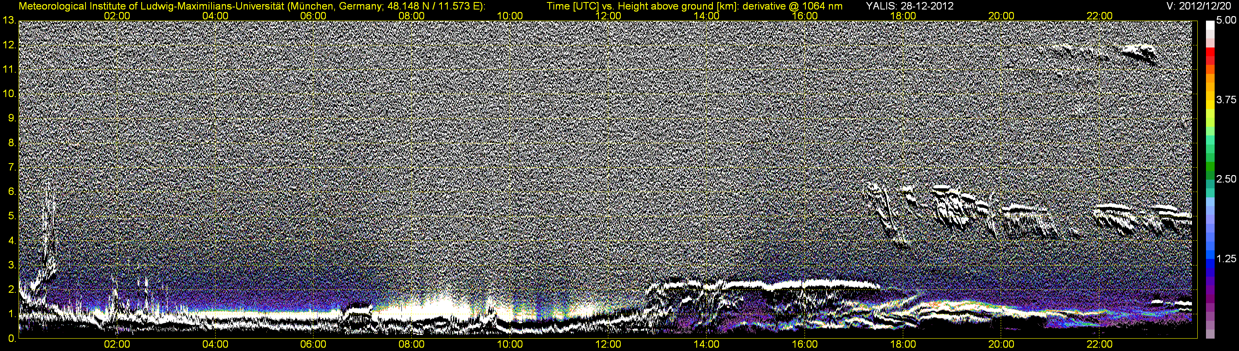The image size is (1239, 351).
Task: Click the height axis label '12.'
Action: point(9,45)
